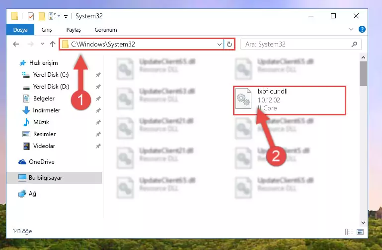Go up one folder level
The image size is (382, 250).
[x=53, y=44]
